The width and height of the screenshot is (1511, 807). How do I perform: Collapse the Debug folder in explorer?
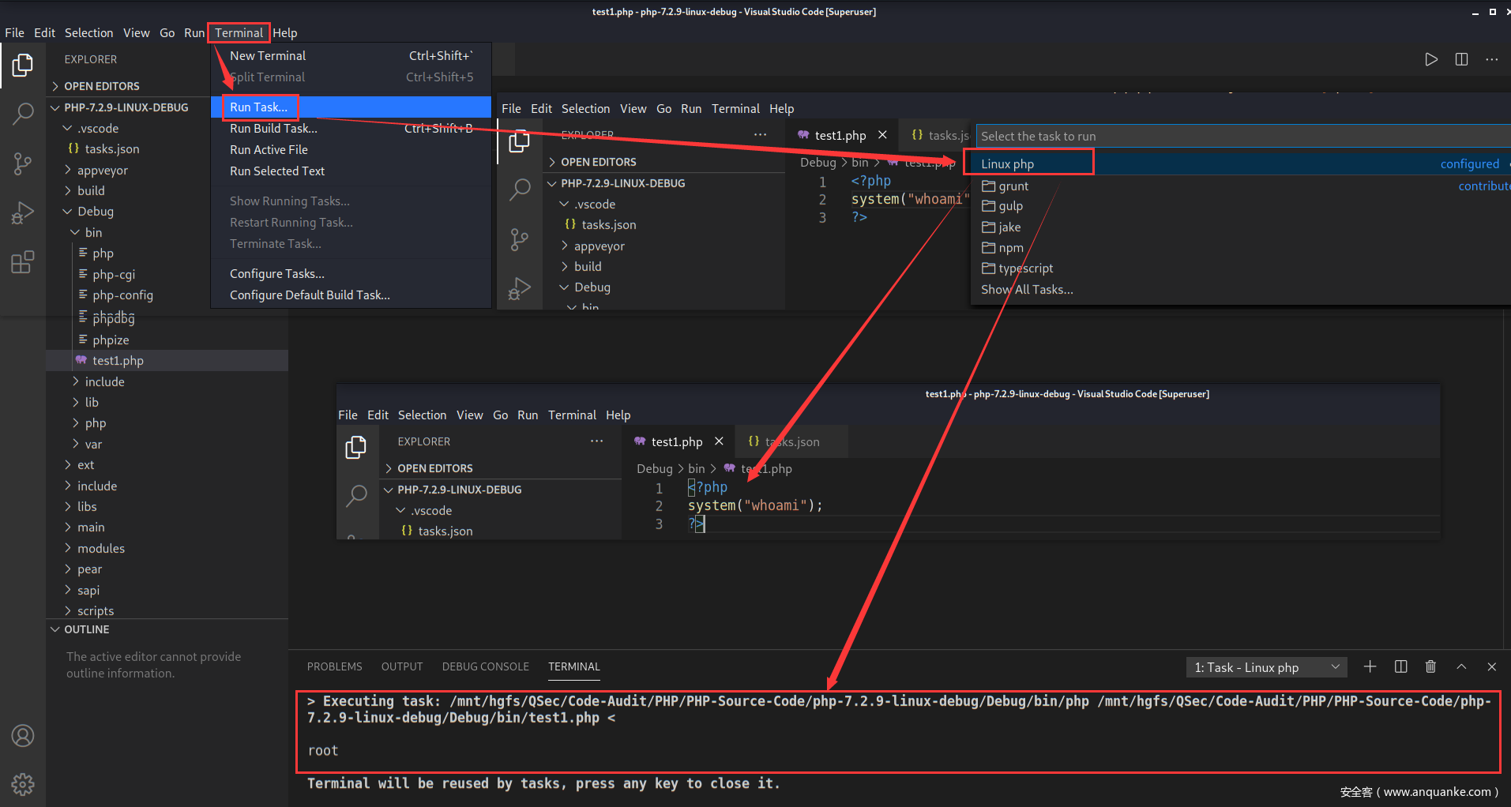pyautogui.click(x=95, y=212)
